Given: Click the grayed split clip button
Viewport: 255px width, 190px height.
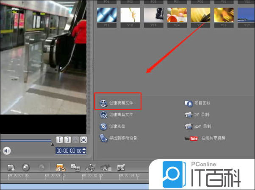Looking at the screenshot, I should (x=75, y=140).
